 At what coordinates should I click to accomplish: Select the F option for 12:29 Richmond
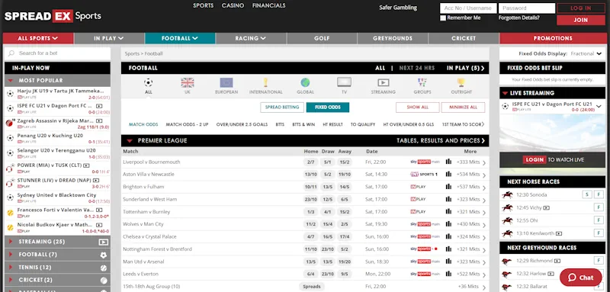[599, 261]
